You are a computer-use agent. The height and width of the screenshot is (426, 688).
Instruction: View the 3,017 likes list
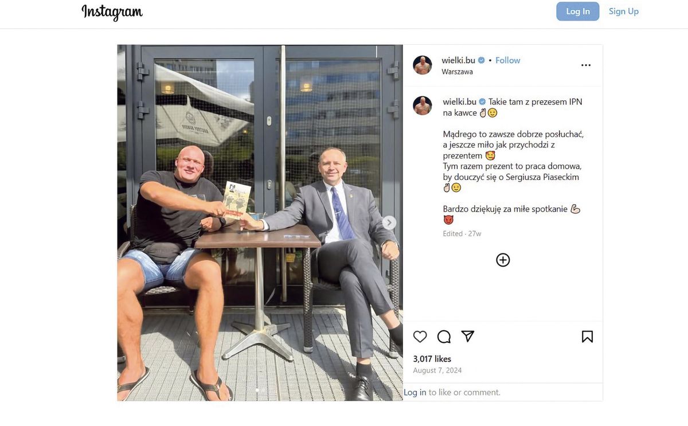432,359
